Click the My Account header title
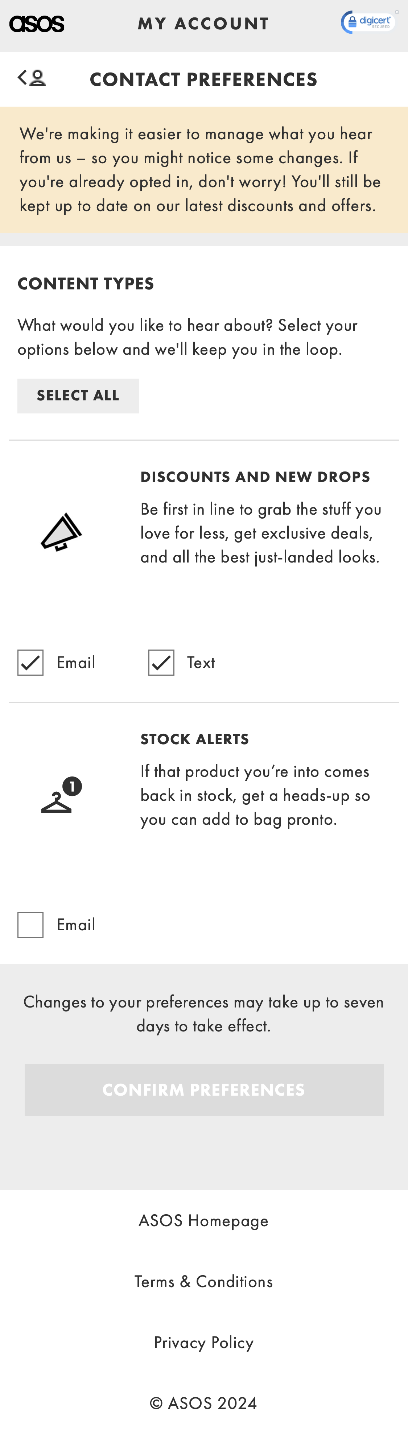 204,23
